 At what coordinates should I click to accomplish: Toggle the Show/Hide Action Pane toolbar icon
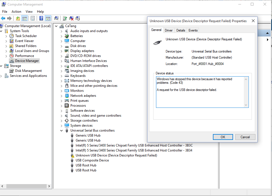pyautogui.click(x=48, y=19)
